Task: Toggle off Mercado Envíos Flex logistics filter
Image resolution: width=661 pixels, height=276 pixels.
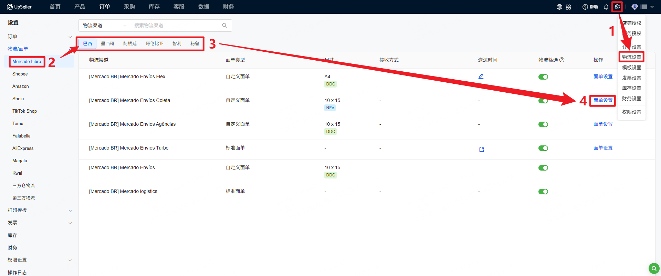Action: (543, 77)
